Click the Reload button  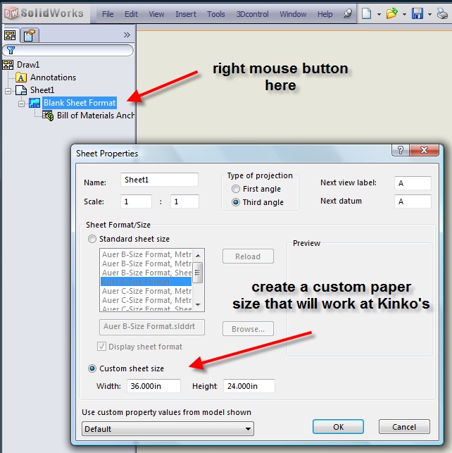click(x=248, y=256)
